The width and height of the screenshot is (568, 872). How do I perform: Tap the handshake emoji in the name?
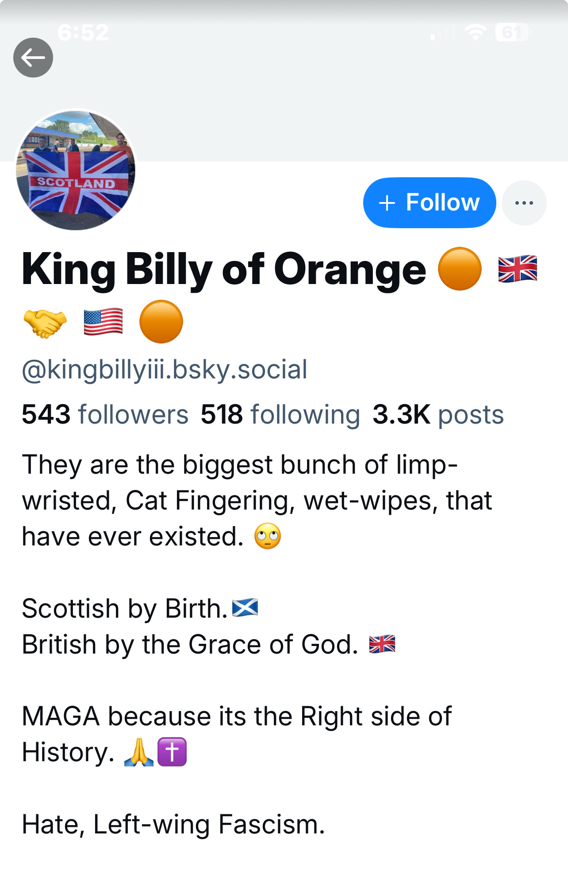(x=45, y=322)
